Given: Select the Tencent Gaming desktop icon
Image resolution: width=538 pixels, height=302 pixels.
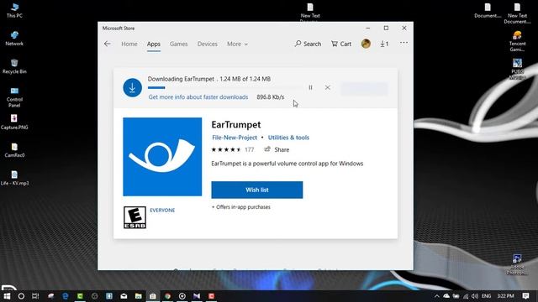Looking at the screenshot, I should click(518, 41).
